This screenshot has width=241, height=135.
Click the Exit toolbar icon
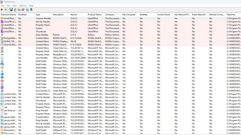click(x=31, y=10)
